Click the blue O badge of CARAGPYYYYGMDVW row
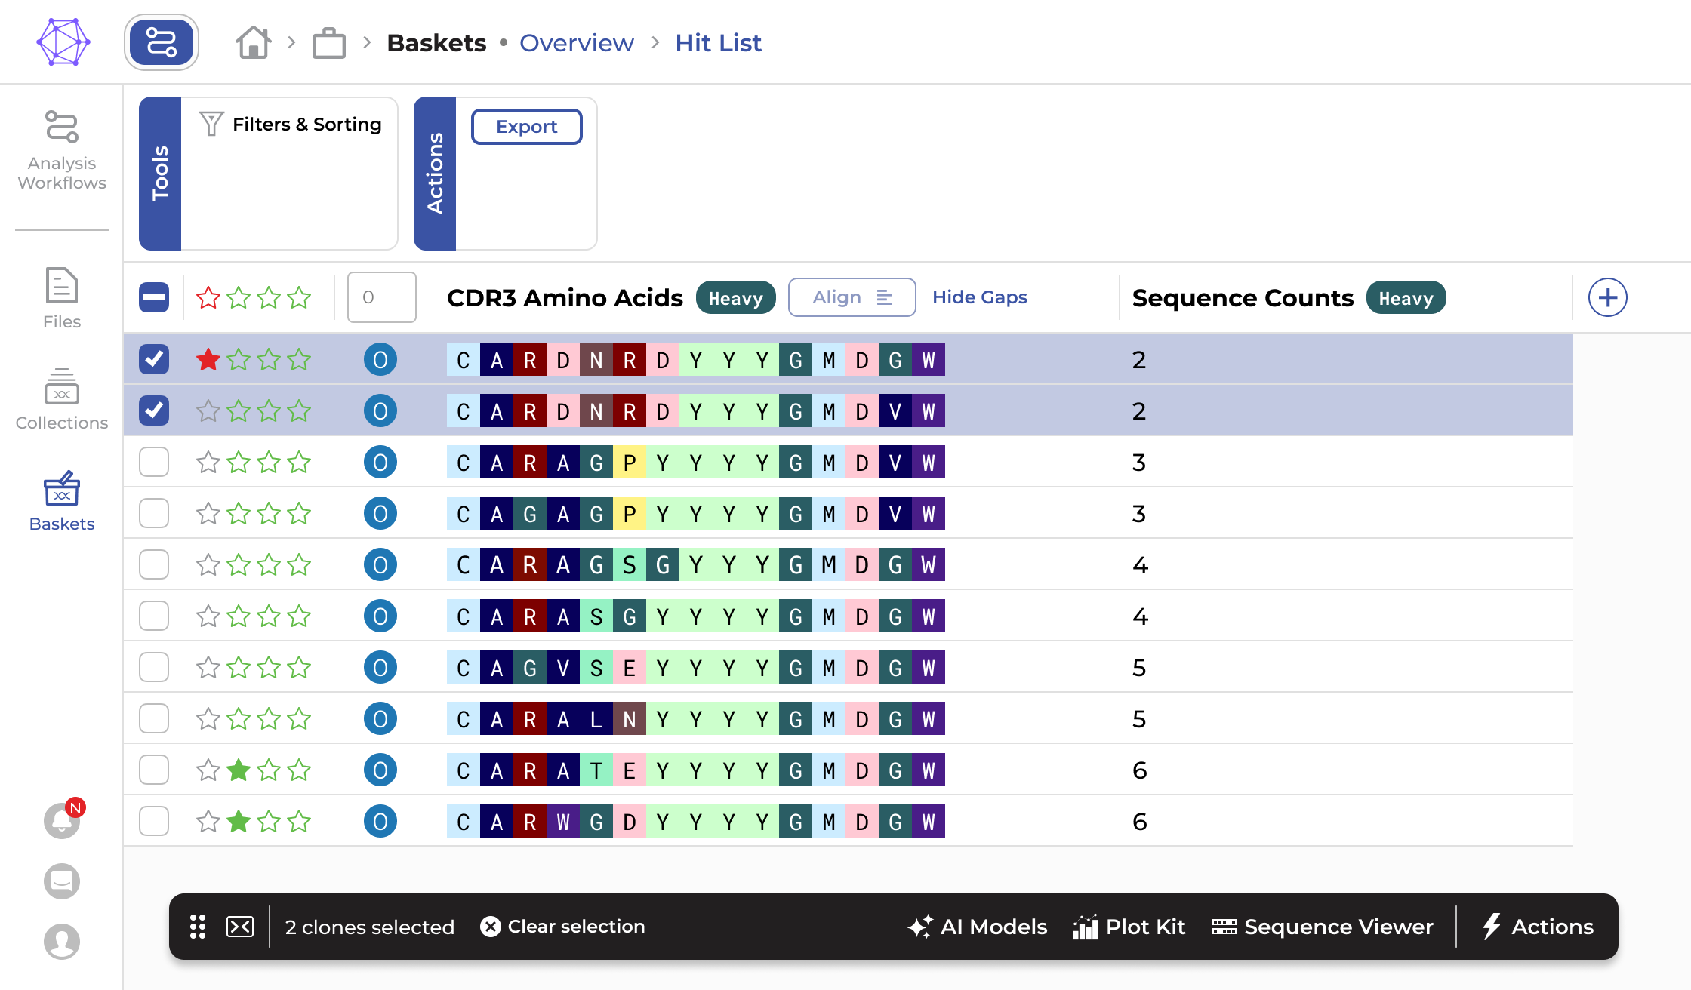 point(380,462)
